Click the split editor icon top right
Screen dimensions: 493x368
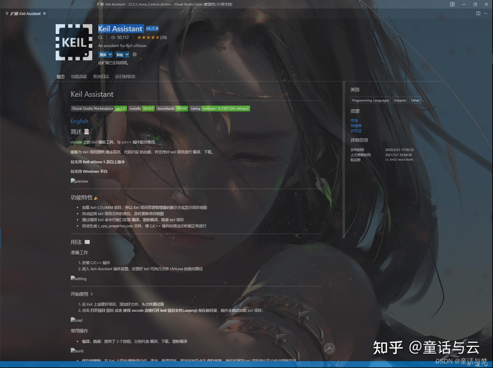coord(478,13)
